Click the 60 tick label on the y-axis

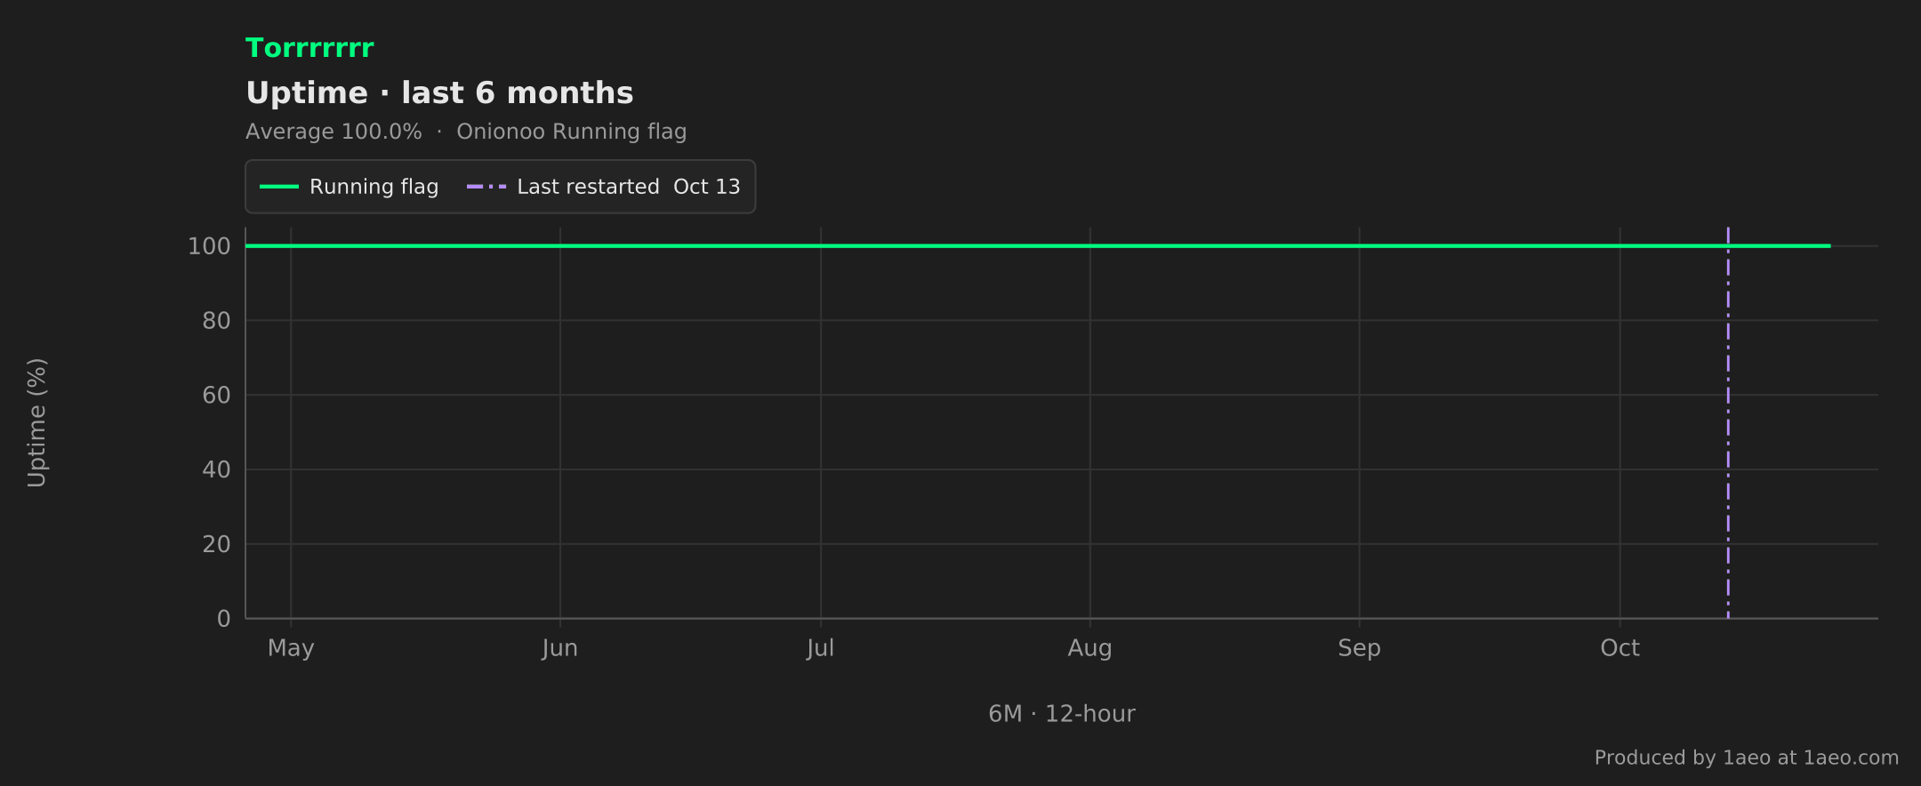point(216,395)
